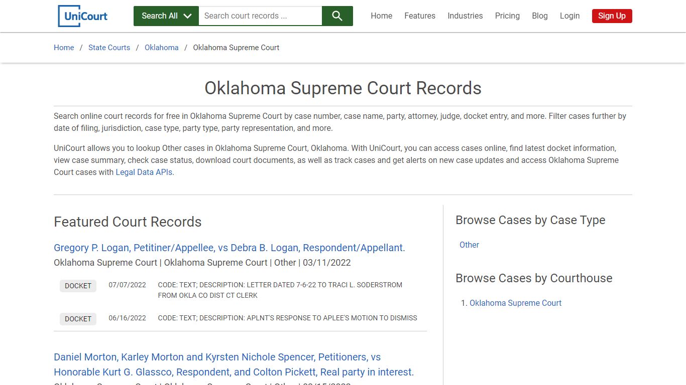Focus the Search court records input field
The image size is (686, 385).
(x=260, y=16)
